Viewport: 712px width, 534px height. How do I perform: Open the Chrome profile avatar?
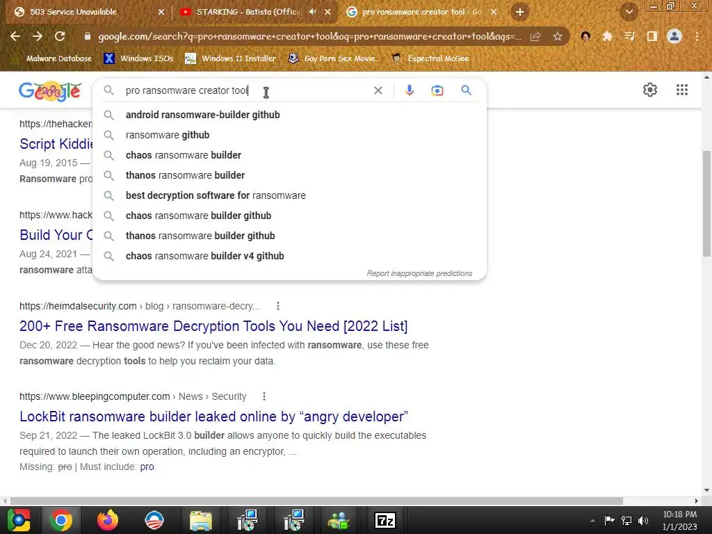[x=674, y=36]
